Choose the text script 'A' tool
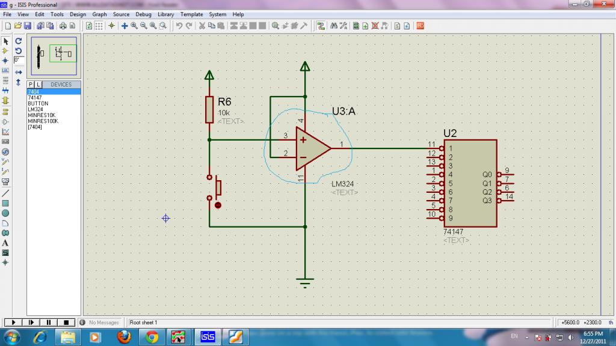 [x=5, y=243]
